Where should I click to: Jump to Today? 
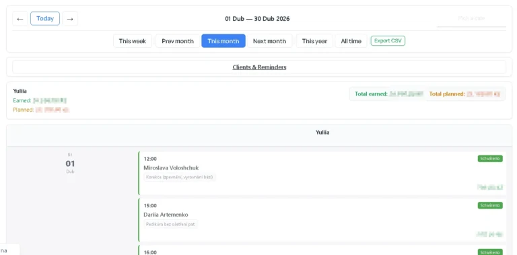click(x=45, y=18)
